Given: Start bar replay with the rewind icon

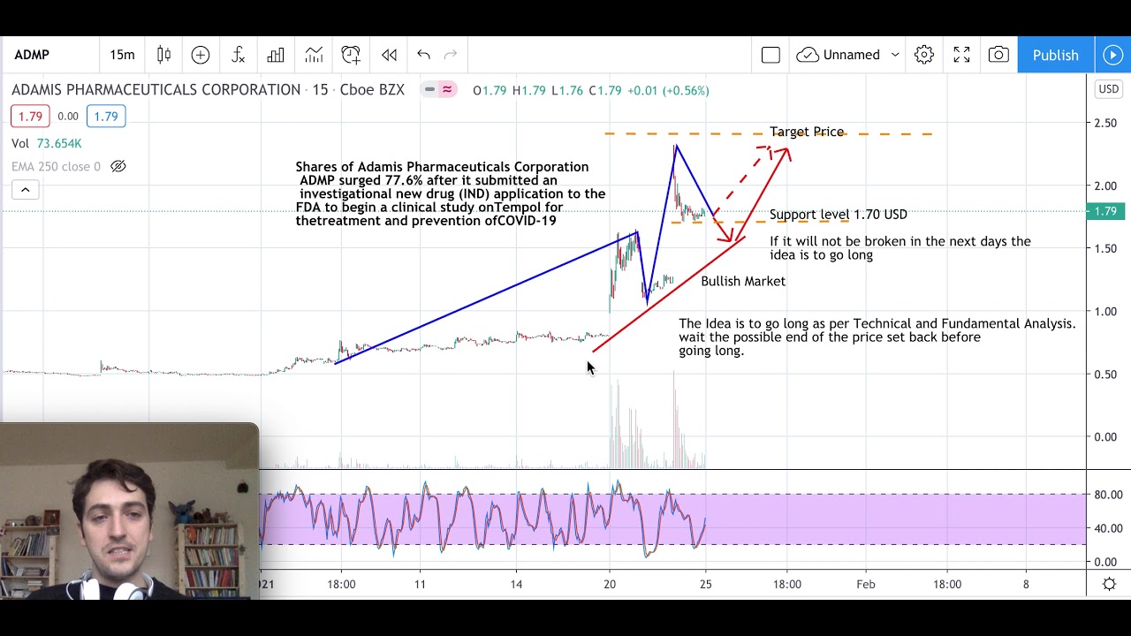Looking at the screenshot, I should (x=389, y=55).
